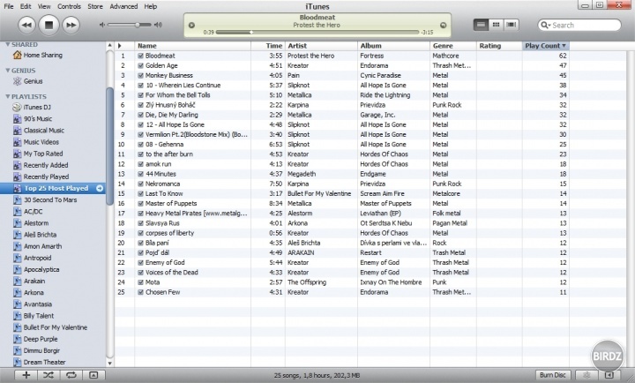The image size is (635, 383).
Task: Collapse the GENIUS section
Action: 7,71
